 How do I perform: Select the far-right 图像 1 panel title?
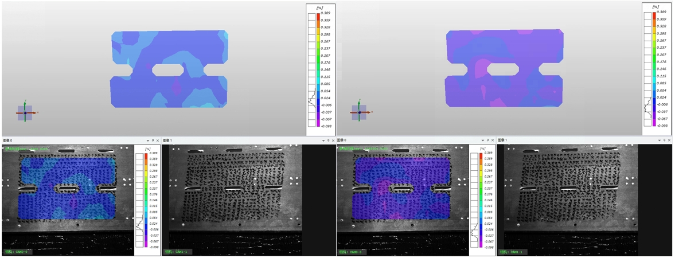[x=503, y=140]
